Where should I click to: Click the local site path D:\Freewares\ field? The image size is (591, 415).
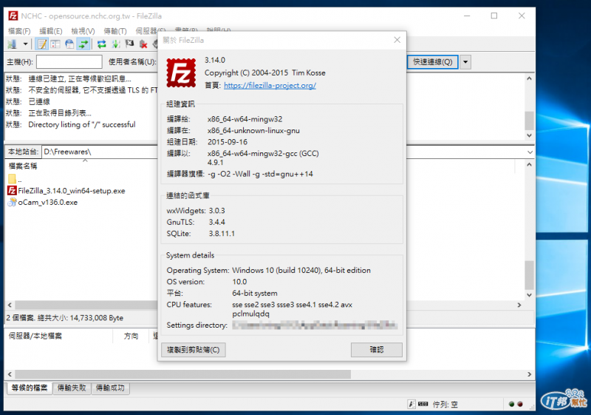[x=100, y=152]
